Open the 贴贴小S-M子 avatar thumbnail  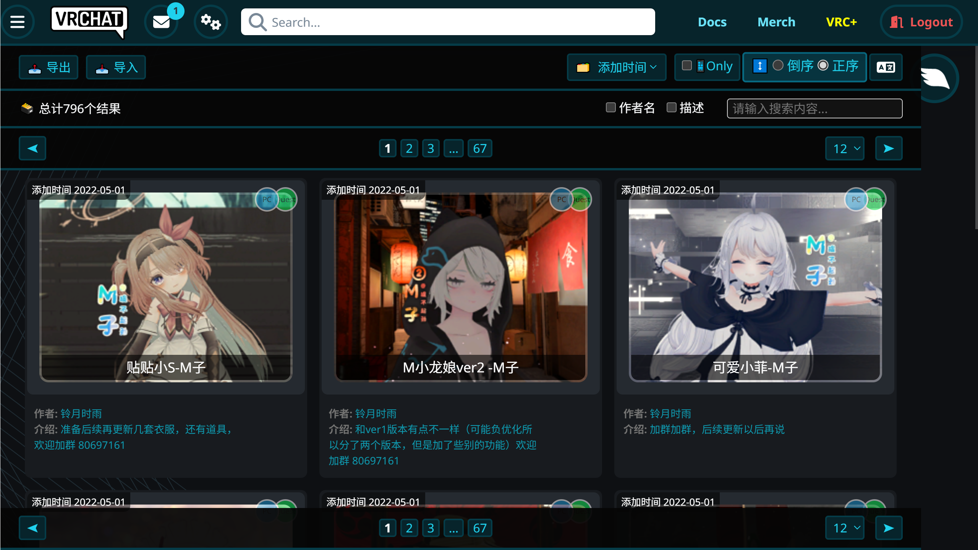click(x=166, y=286)
